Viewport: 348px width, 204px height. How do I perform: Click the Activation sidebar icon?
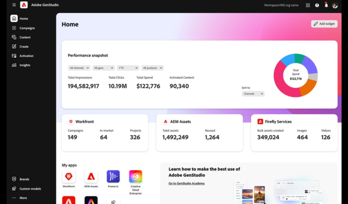click(x=14, y=56)
